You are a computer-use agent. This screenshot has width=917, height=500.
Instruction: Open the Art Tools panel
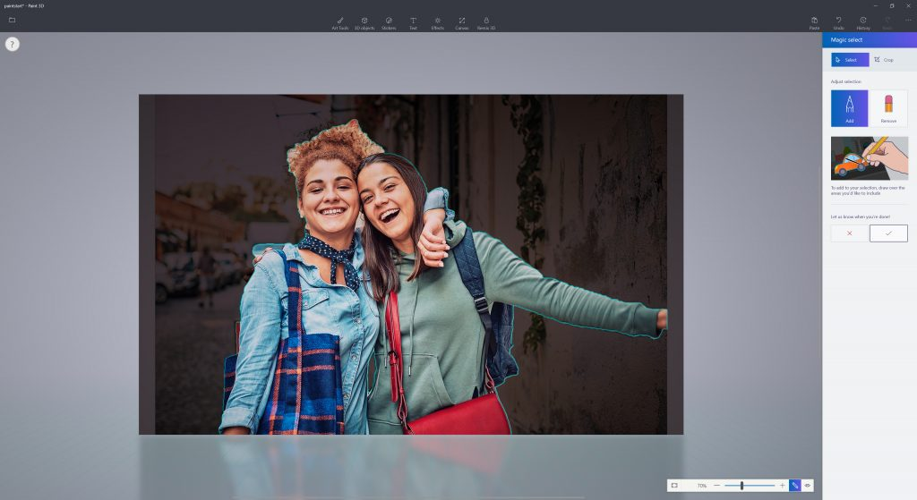click(339, 22)
